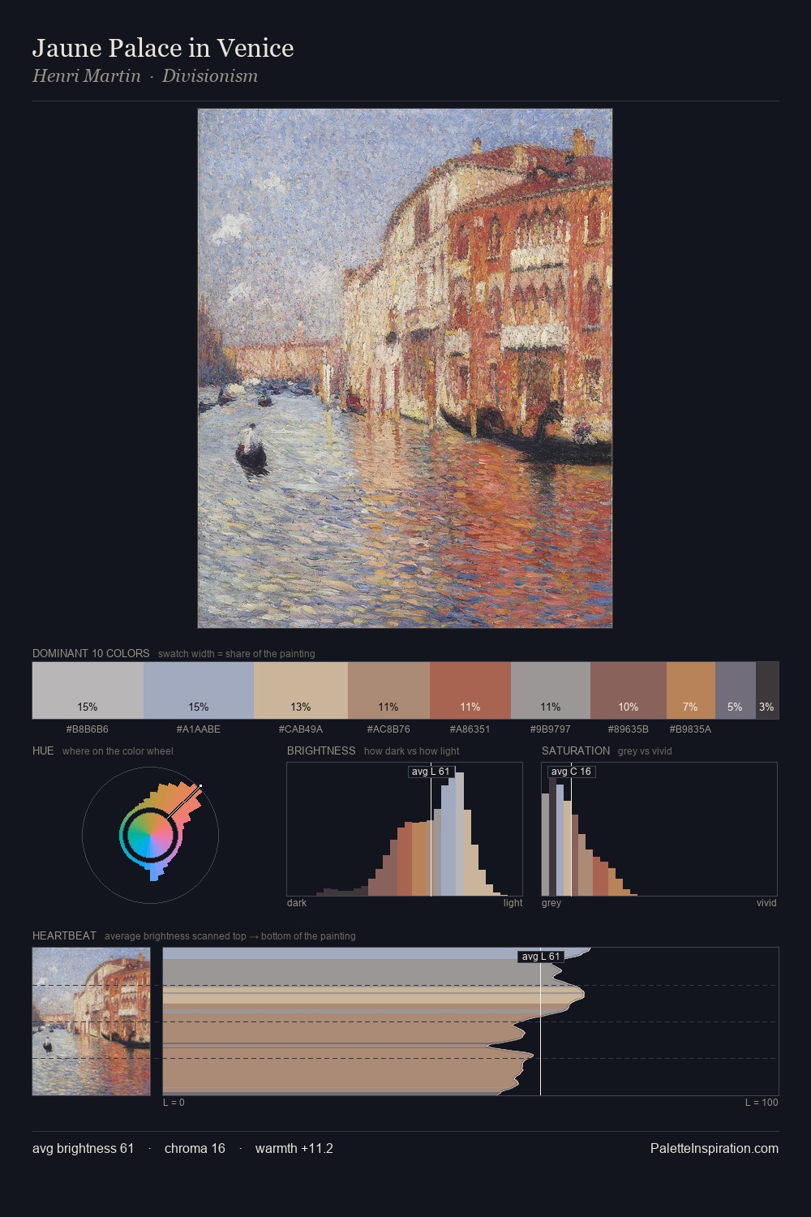
Task: Click the saturation histogram chart
Action: point(659,829)
